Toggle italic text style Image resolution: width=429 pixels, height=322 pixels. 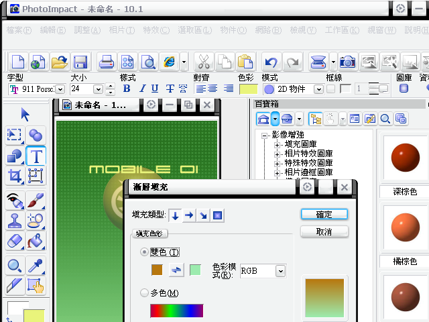point(142,89)
